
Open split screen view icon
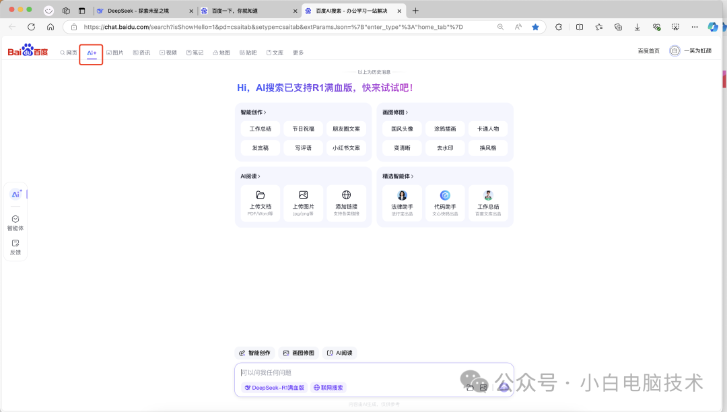click(x=580, y=27)
